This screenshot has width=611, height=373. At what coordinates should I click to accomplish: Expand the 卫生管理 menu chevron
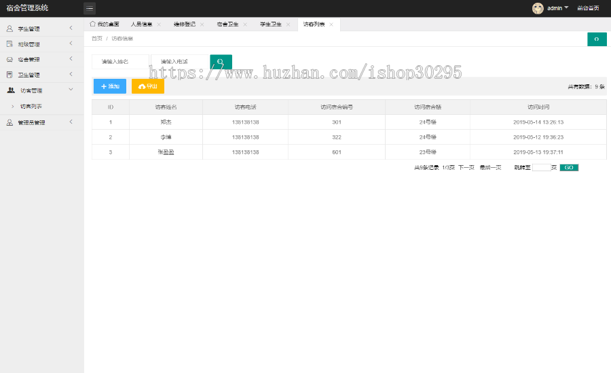point(71,74)
